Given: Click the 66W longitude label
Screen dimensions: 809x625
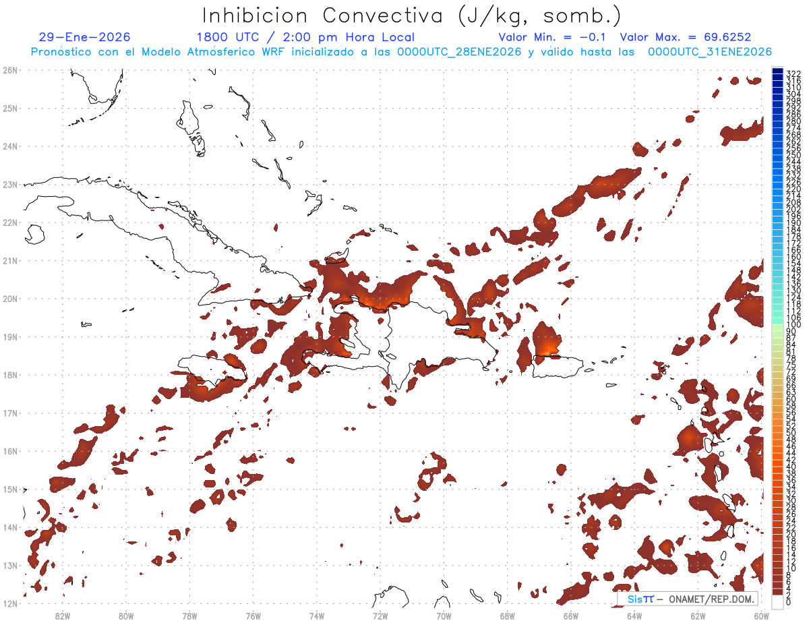Looking at the screenshot, I should tap(571, 616).
